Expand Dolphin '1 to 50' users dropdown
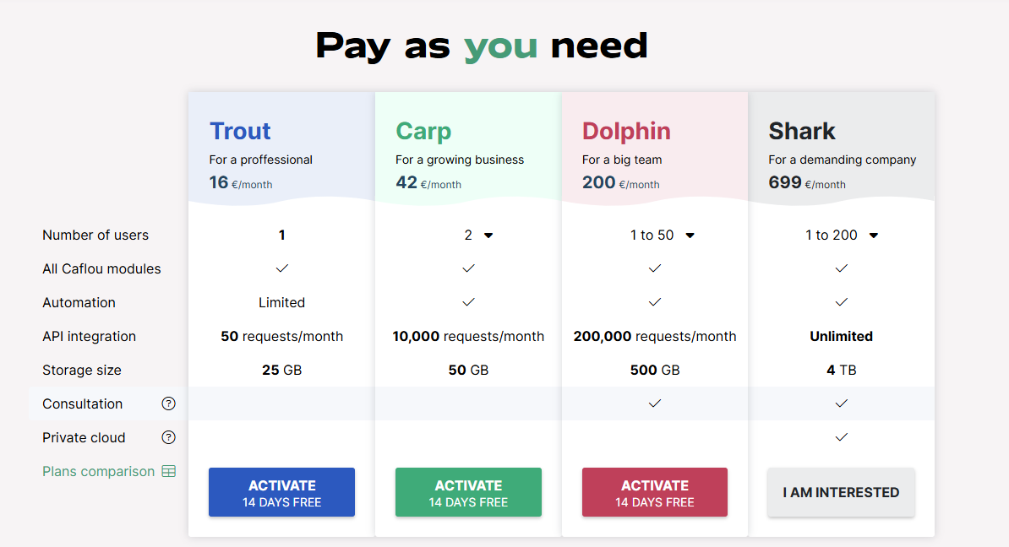Image resolution: width=1009 pixels, height=547 pixels. coord(663,236)
